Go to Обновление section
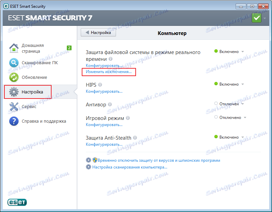 34,77
